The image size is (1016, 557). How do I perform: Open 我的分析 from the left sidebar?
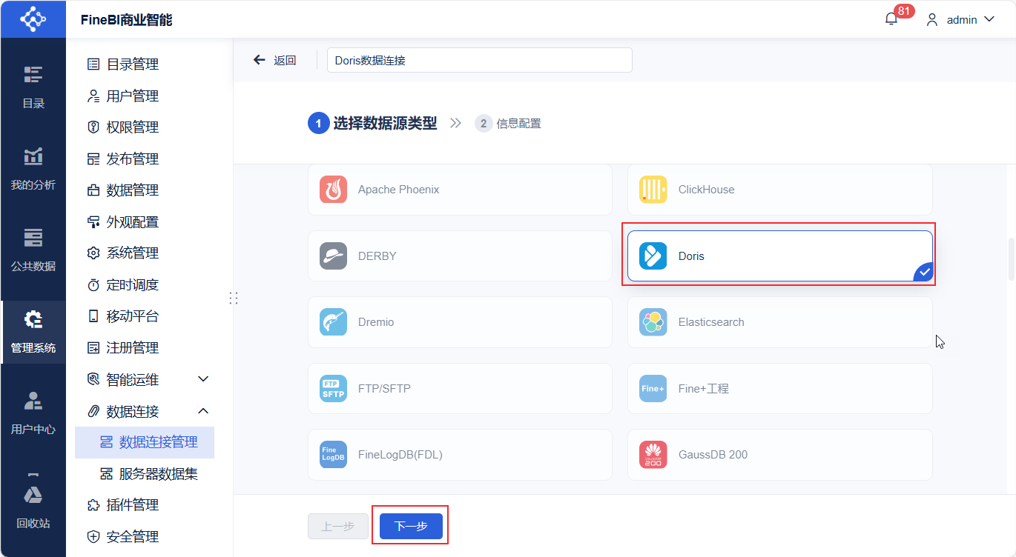coord(33,169)
